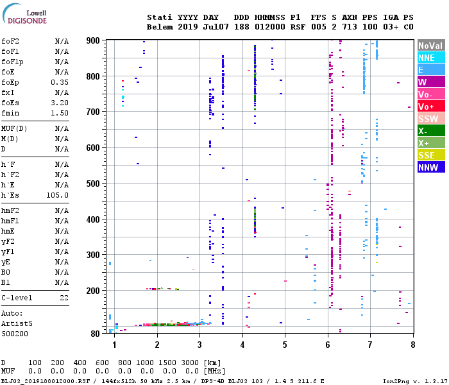This screenshot has width=449, height=385.
Task: Click the fmin value 1.50
Action: click(60, 113)
